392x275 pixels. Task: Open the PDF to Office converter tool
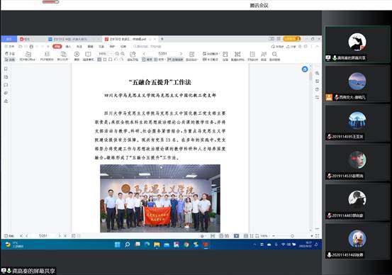point(28,56)
